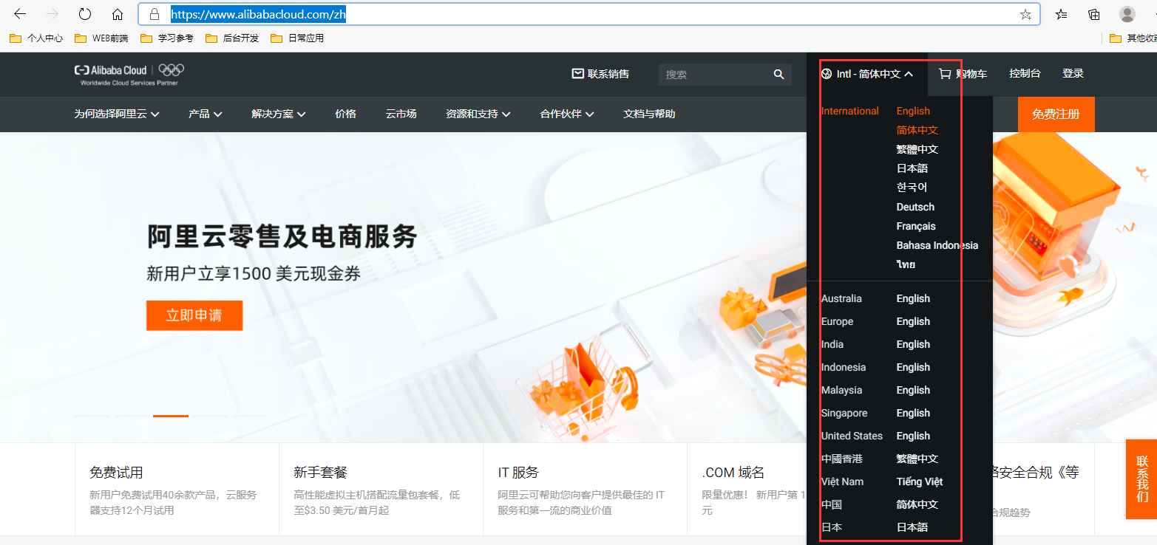Click the Malaysia region label
The height and width of the screenshot is (545, 1157).
pyautogui.click(x=841, y=390)
